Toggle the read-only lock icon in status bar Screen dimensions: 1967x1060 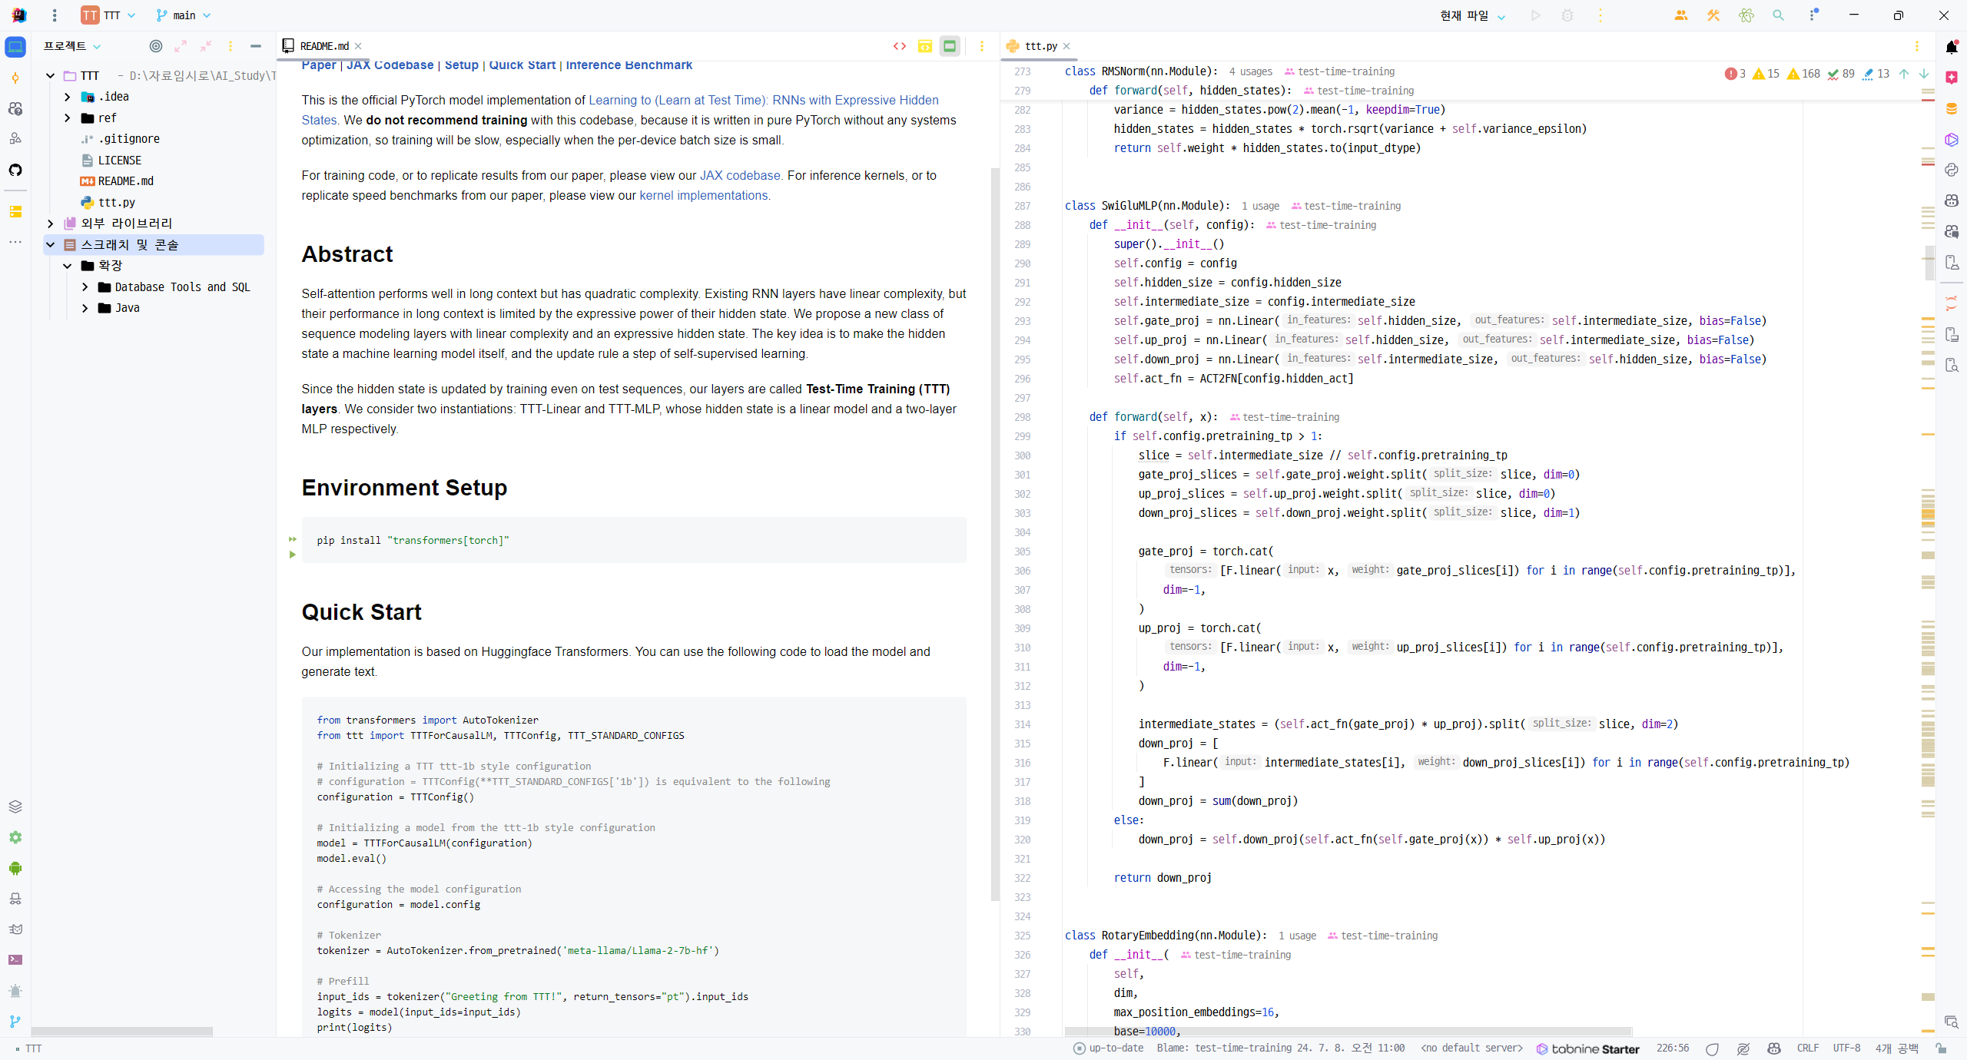(x=1941, y=1048)
